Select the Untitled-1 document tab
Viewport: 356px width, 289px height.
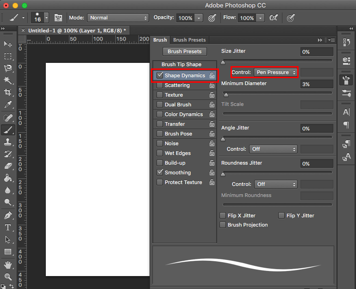(x=77, y=30)
